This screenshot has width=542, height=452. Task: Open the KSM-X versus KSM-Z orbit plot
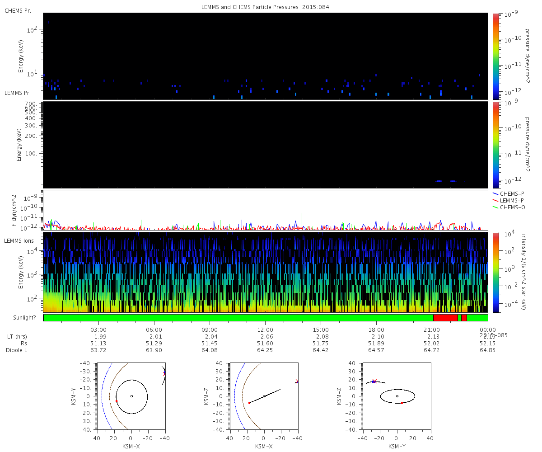coord(264,396)
